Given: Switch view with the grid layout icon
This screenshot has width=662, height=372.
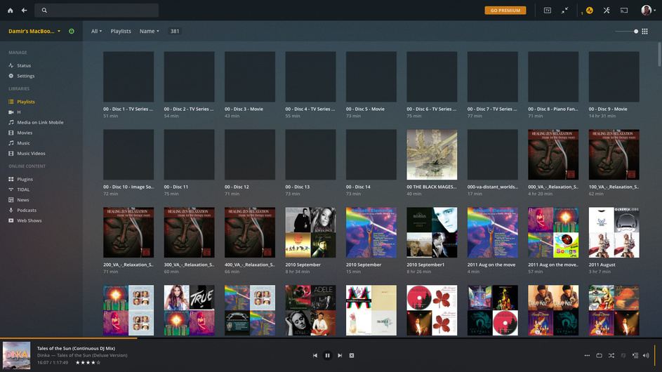Looking at the screenshot, I should (644, 32).
